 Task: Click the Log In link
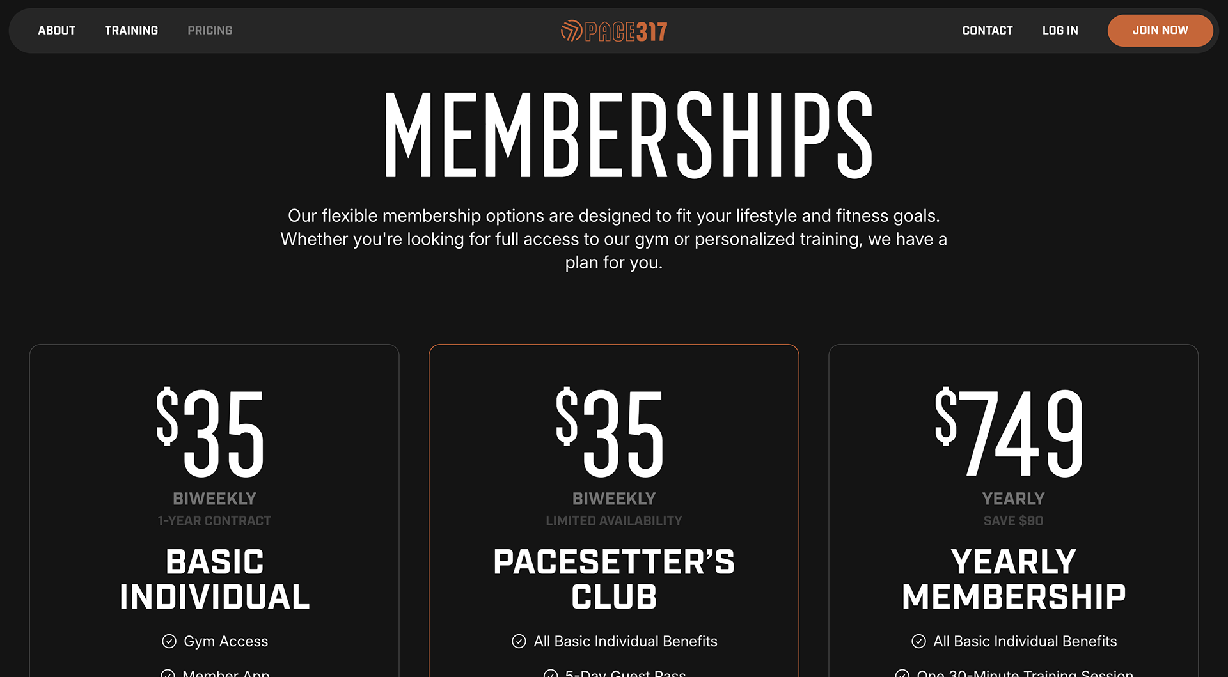(x=1060, y=30)
